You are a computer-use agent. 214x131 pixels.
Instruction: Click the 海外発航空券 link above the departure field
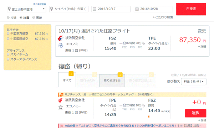click(40, 4)
